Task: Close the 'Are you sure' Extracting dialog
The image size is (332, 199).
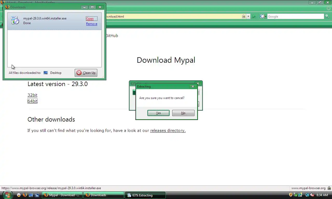Action: tap(193, 87)
